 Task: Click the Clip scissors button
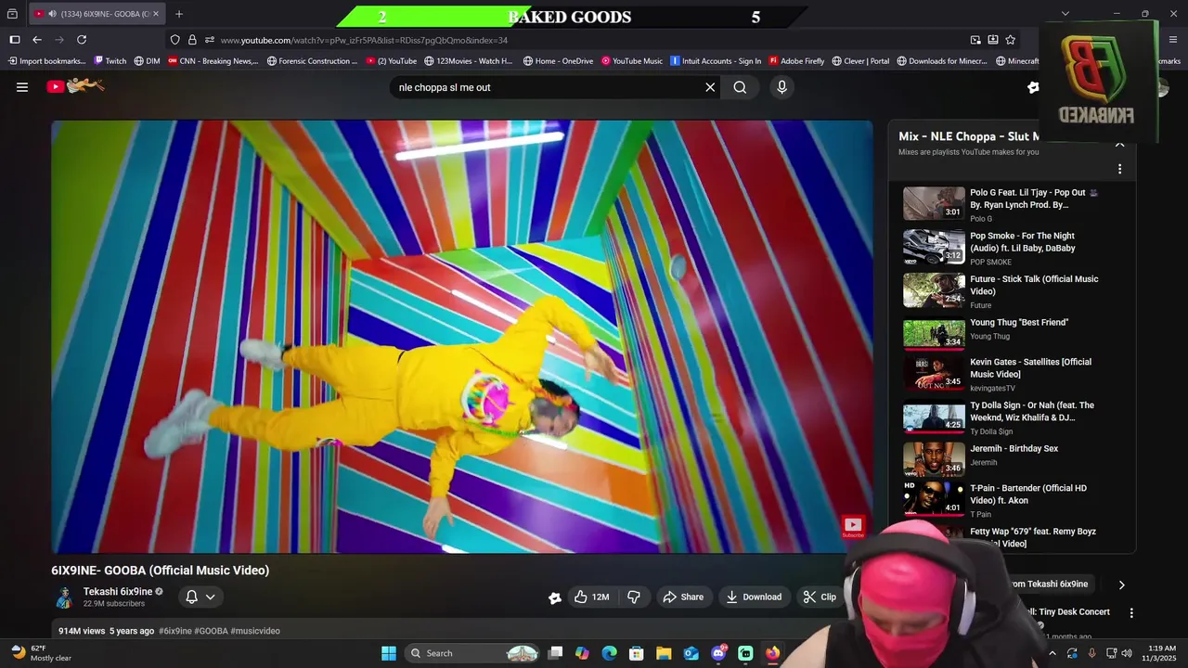pyautogui.click(x=820, y=597)
